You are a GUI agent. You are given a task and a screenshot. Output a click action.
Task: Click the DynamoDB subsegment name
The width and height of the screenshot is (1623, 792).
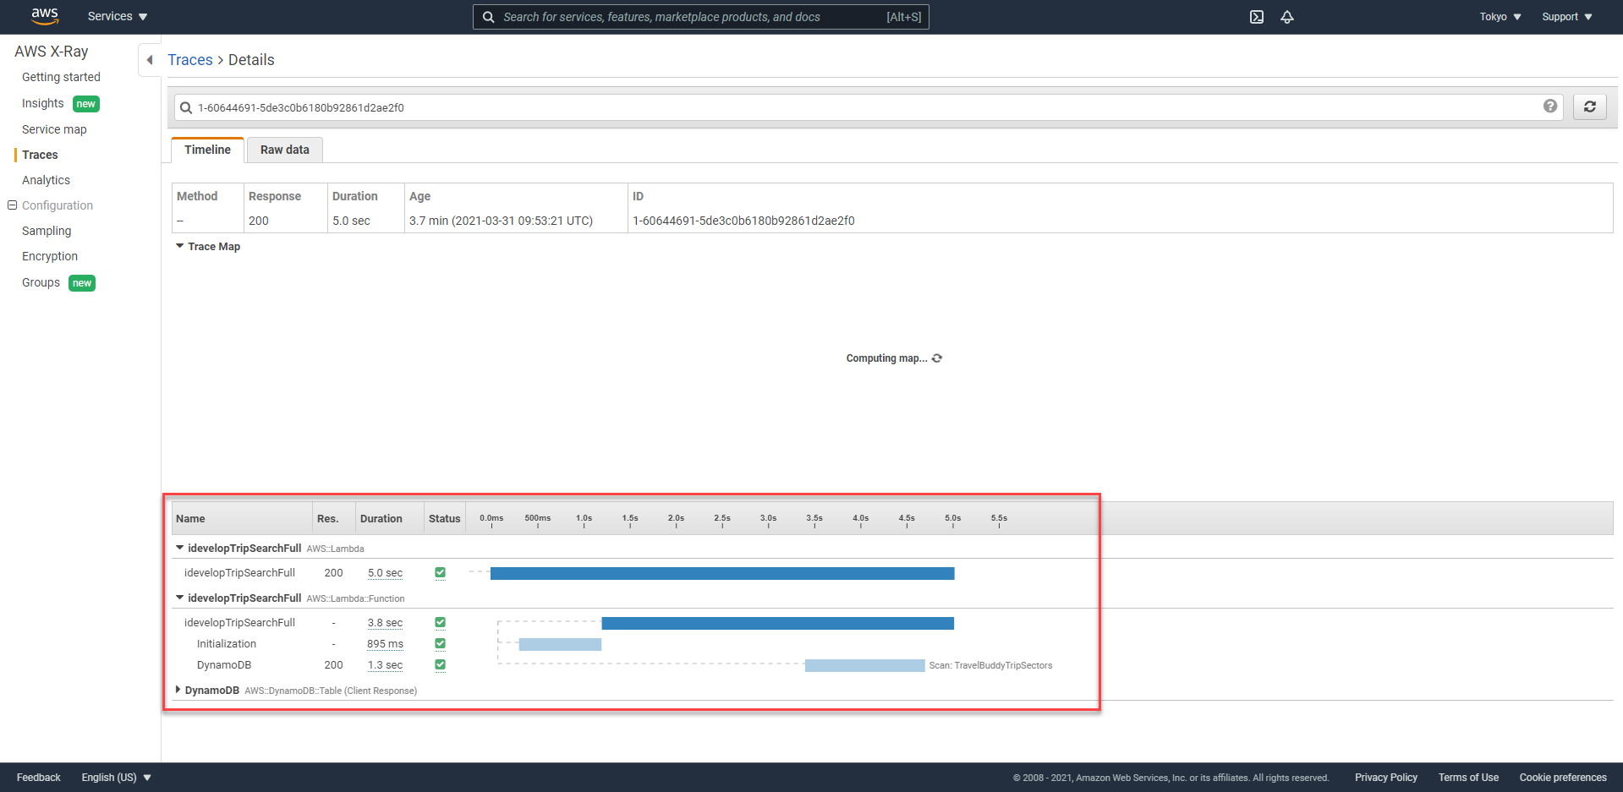pyautogui.click(x=224, y=665)
